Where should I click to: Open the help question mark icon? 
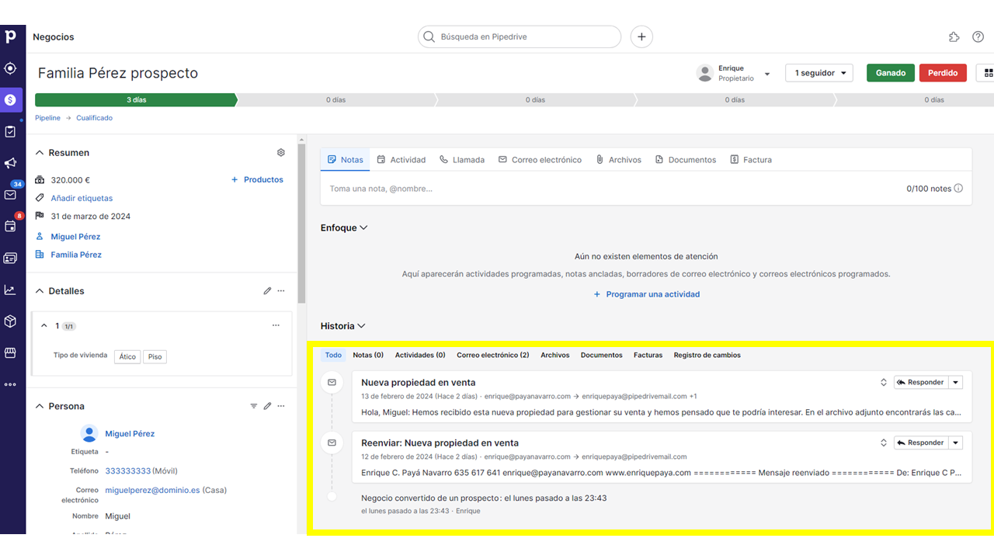tap(978, 37)
